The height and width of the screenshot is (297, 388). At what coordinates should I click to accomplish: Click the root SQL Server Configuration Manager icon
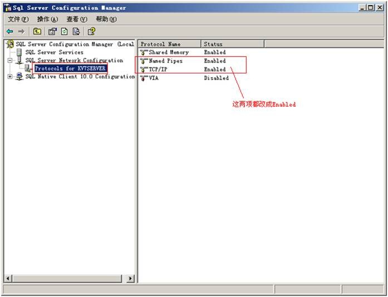pos(10,44)
